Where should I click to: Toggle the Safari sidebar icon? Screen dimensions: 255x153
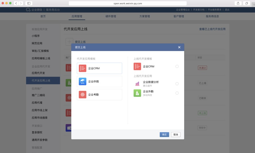tap(29, 3)
